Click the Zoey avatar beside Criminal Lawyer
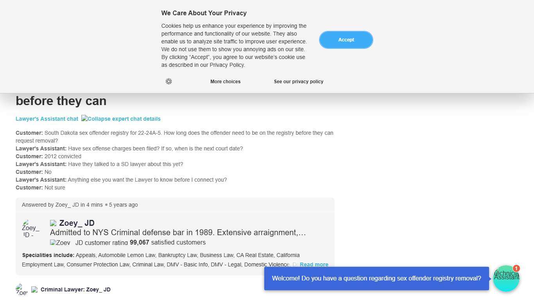Screen dimensions: 534x300 point(22,290)
